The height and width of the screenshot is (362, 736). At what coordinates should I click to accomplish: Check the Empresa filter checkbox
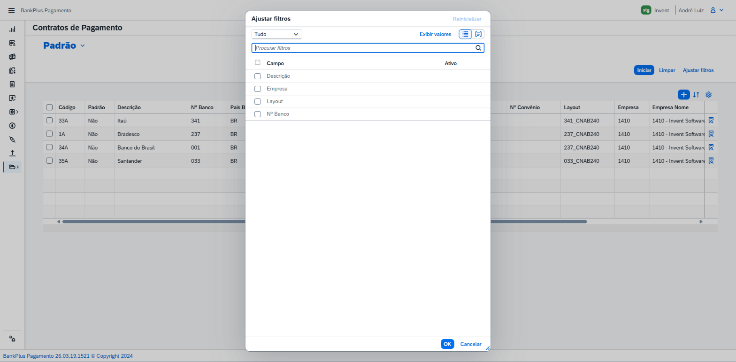(x=257, y=89)
